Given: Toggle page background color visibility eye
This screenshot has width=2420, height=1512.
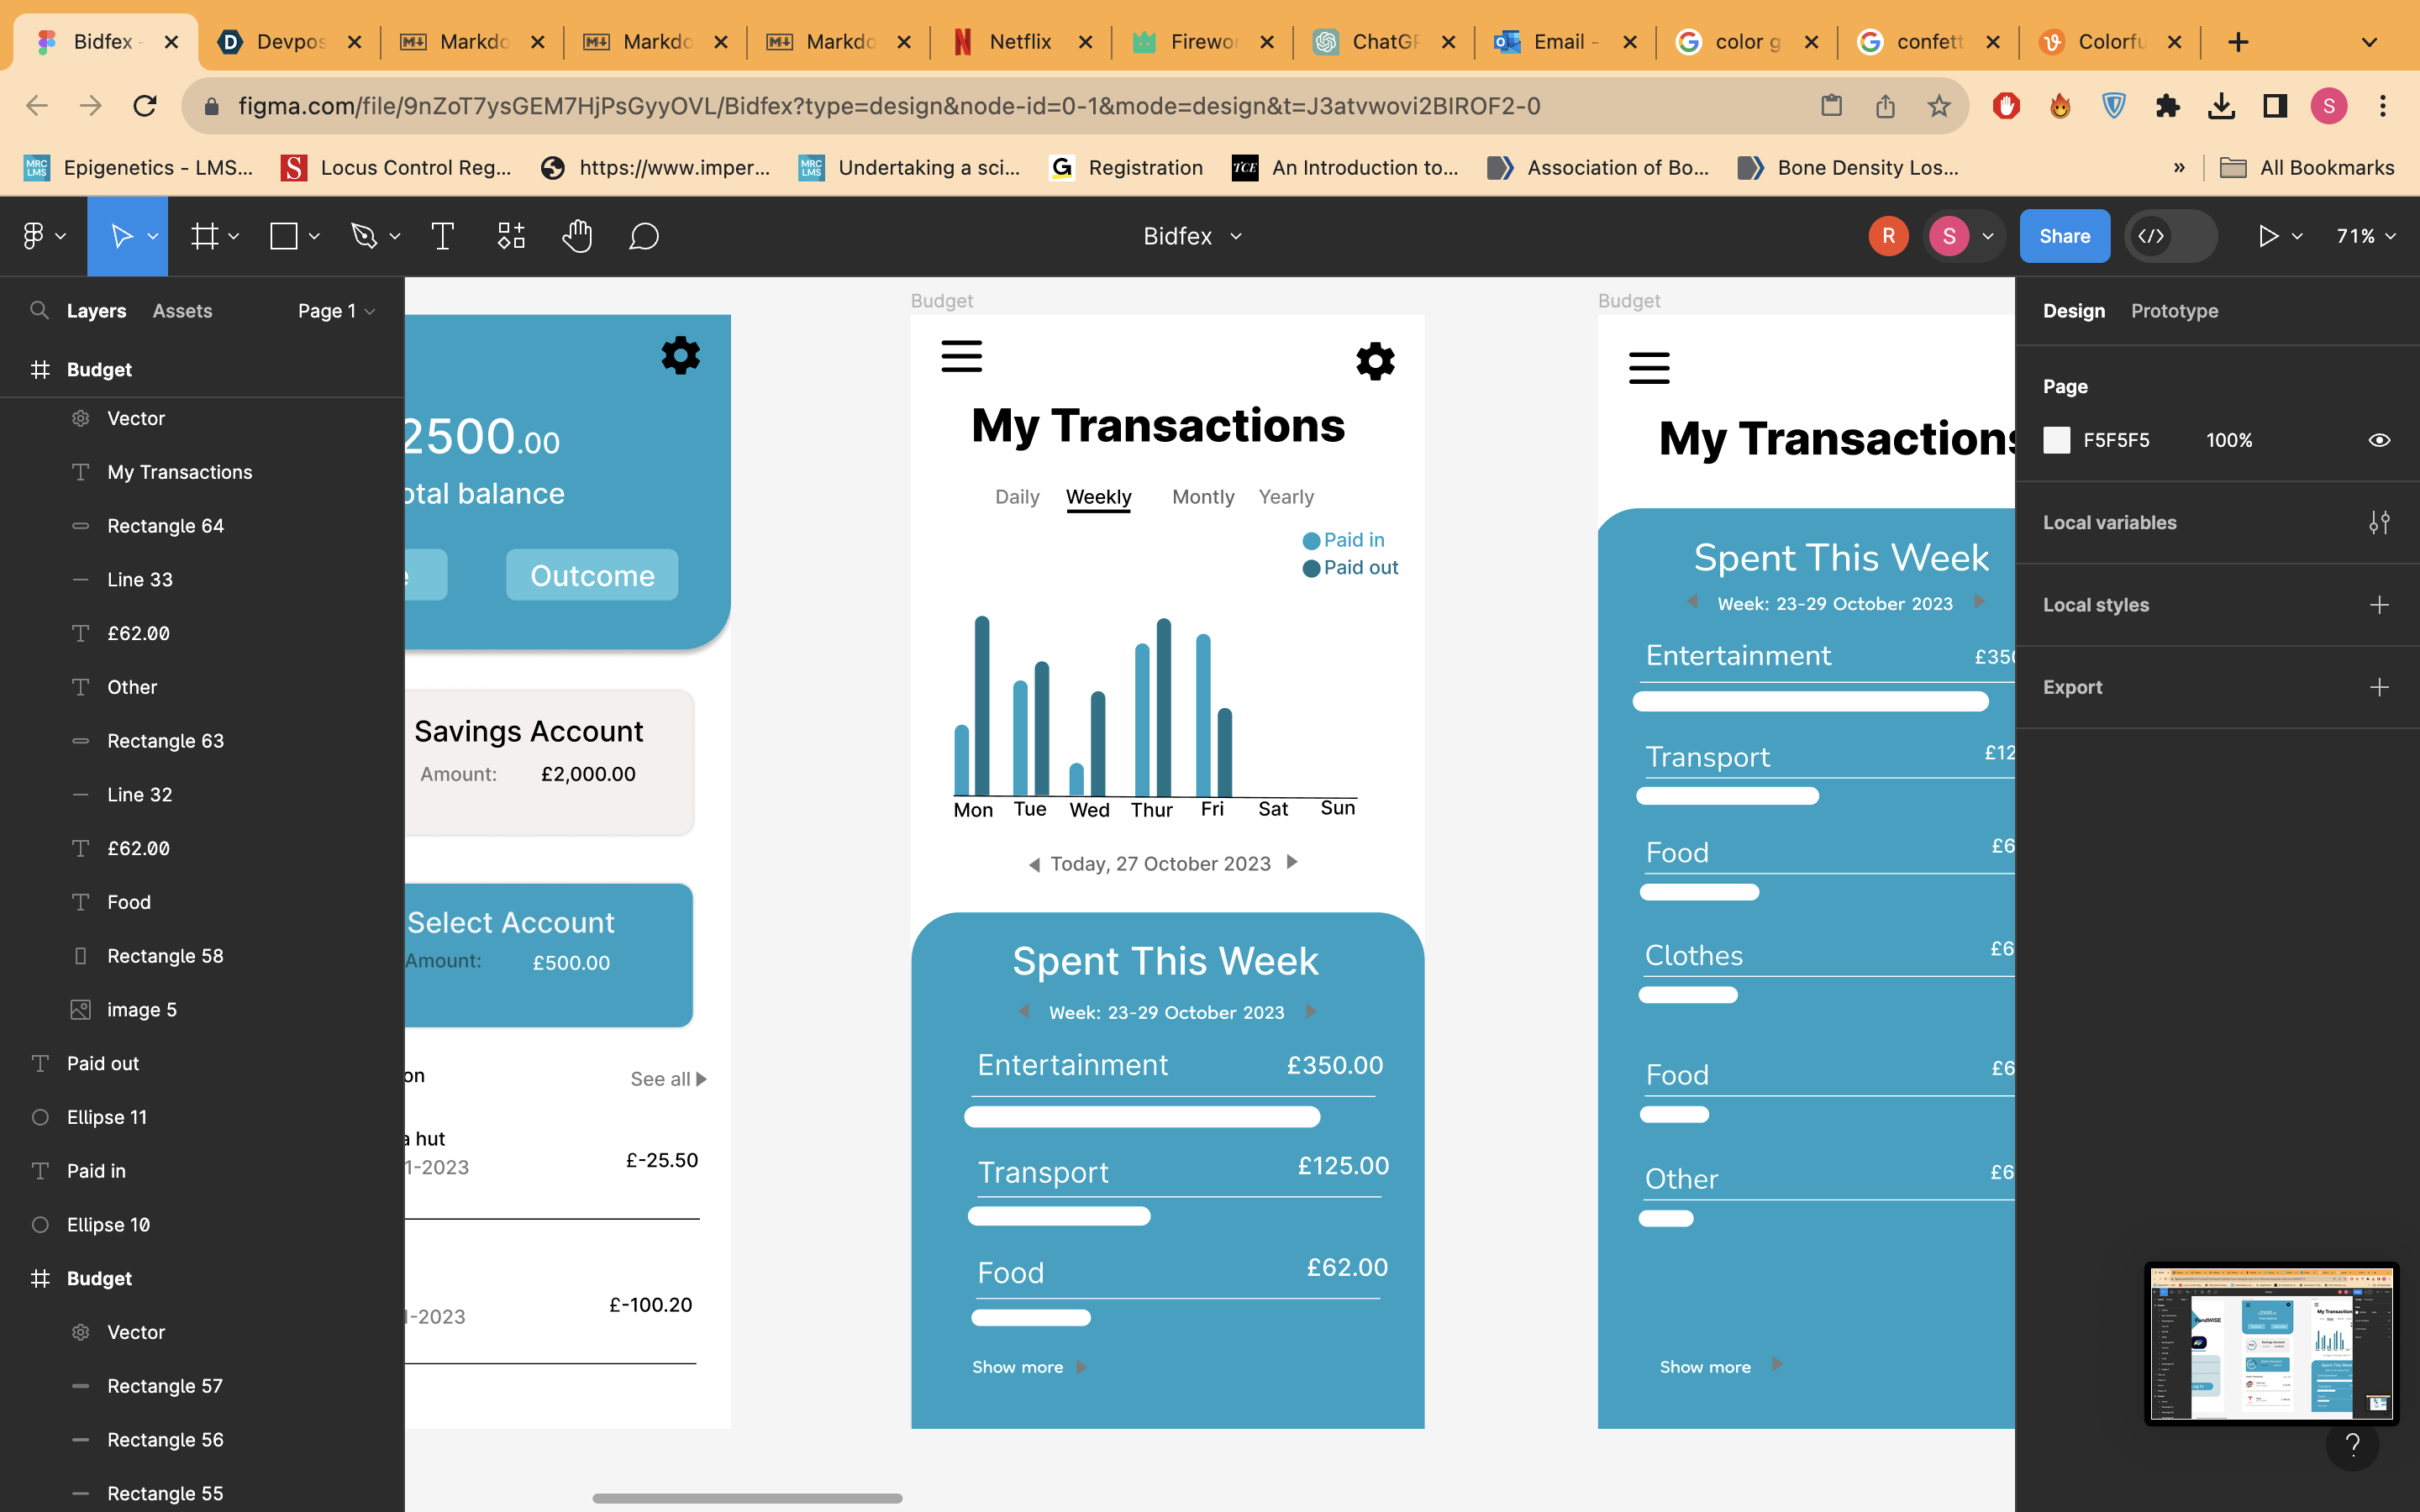Looking at the screenshot, I should pos(2379,441).
